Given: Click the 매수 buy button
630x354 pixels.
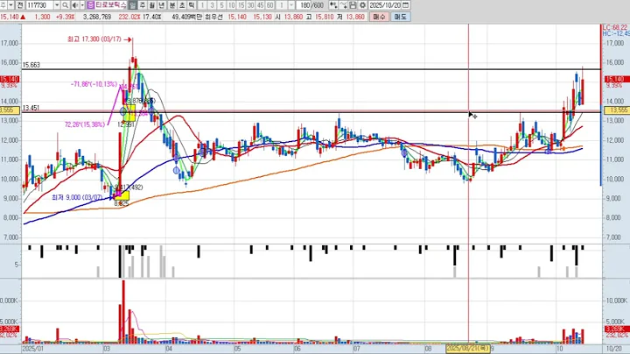Looking at the screenshot, I should click(379, 17).
